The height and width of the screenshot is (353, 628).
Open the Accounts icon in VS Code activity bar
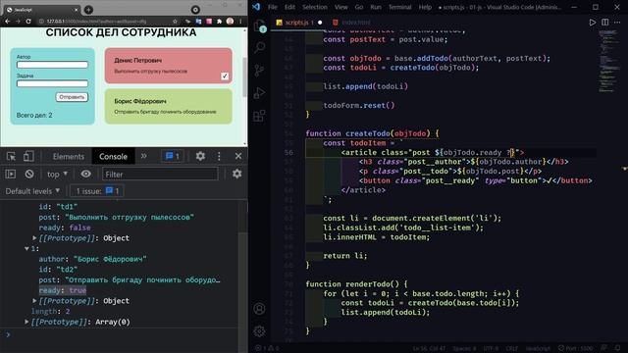259,309
